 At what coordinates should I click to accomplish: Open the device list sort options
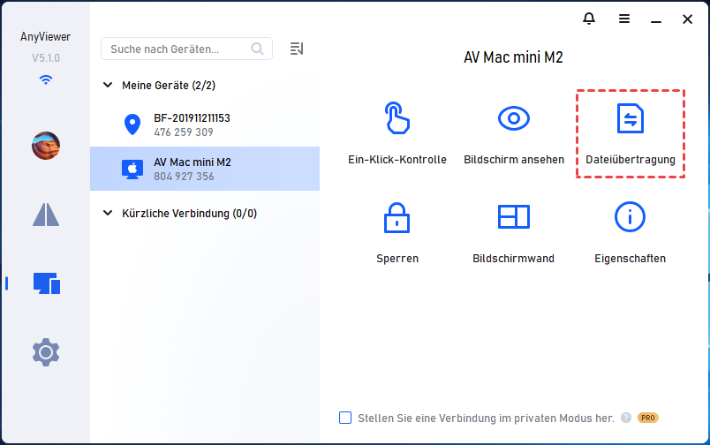coord(297,49)
